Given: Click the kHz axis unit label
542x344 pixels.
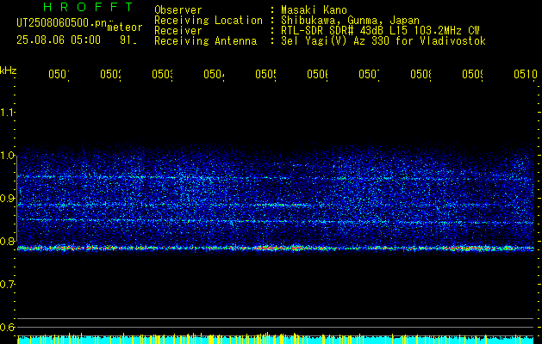Looking at the screenshot, I should (x=8, y=71).
